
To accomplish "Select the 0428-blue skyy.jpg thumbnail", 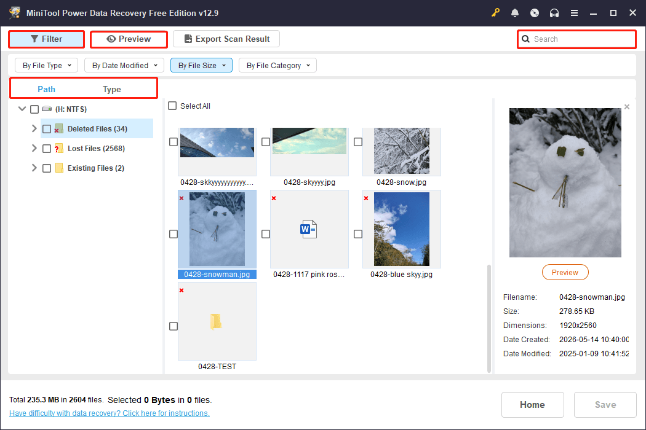I will (x=402, y=229).
